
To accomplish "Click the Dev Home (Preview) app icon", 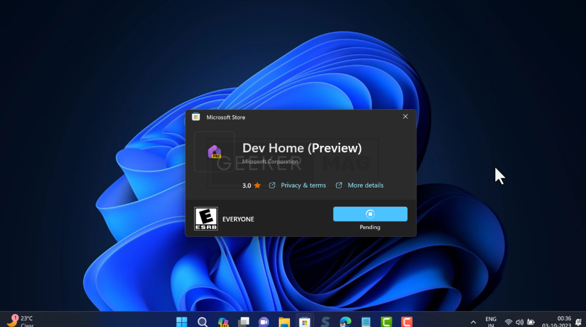I will click(214, 152).
